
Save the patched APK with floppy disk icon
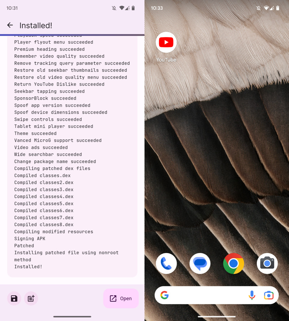[x=14, y=299]
